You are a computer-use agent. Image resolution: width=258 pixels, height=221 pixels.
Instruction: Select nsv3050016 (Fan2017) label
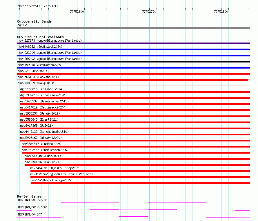pos(42,162)
